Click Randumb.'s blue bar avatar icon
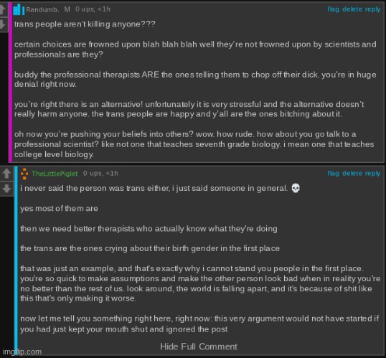Image resolution: width=386 pixels, height=358 pixels. pyautogui.click(x=19, y=9)
